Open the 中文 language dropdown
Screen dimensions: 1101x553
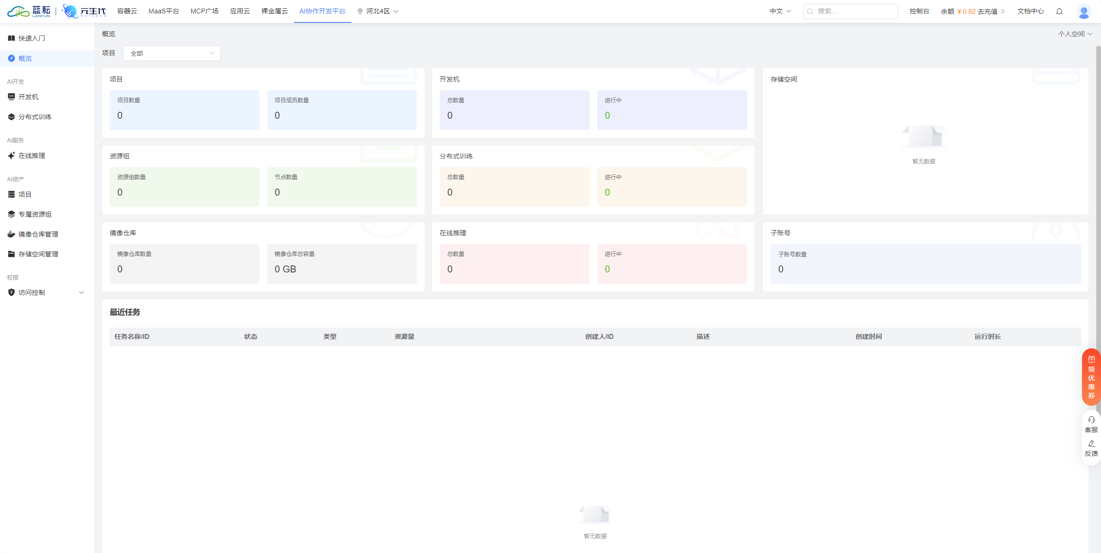(780, 11)
